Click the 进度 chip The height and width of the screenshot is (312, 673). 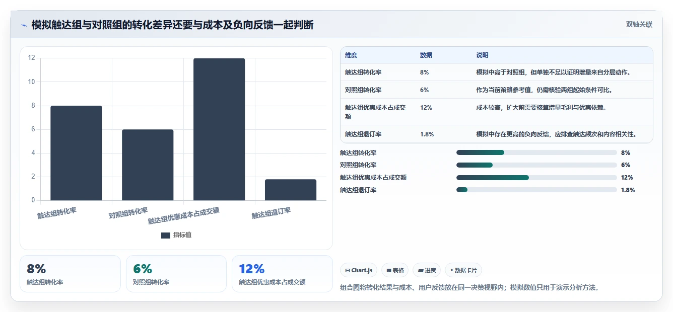pos(427,270)
